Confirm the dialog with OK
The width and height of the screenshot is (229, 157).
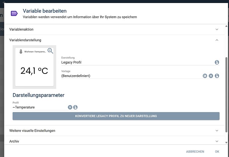pos(217,152)
